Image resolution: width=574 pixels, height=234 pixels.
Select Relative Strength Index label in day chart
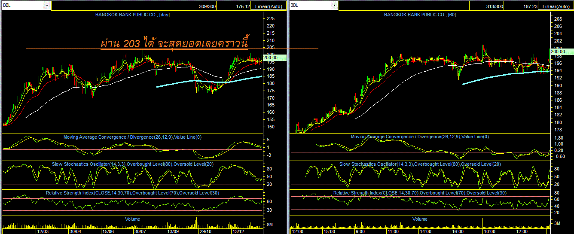click(x=132, y=193)
